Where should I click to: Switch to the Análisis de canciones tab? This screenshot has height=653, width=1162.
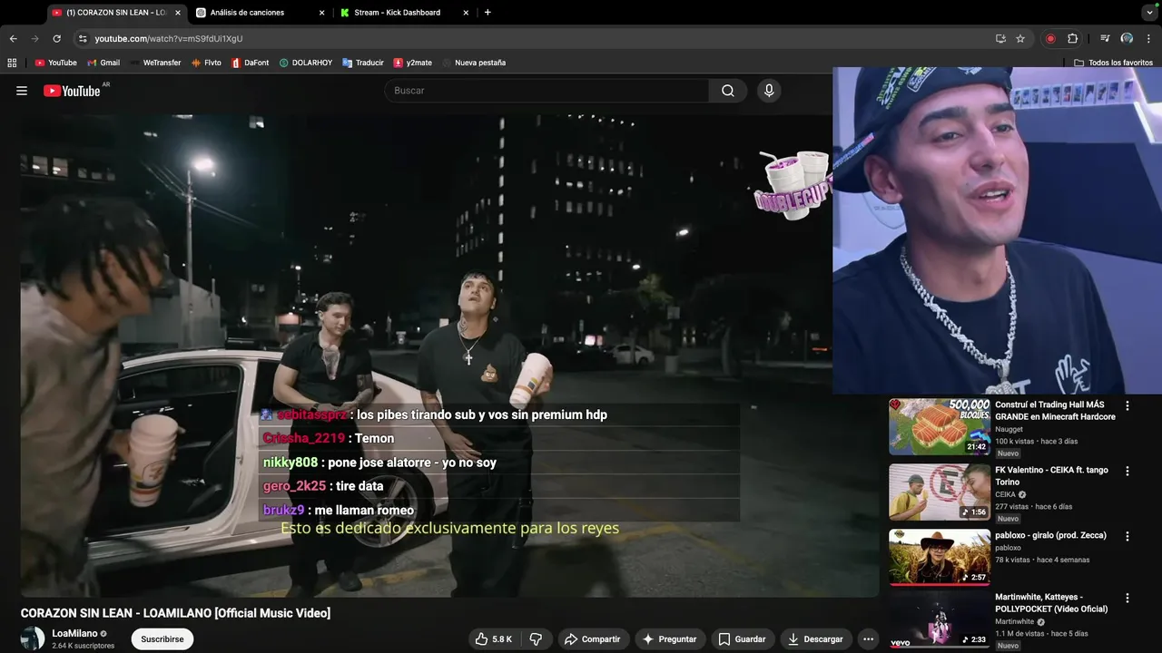pyautogui.click(x=261, y=13)
